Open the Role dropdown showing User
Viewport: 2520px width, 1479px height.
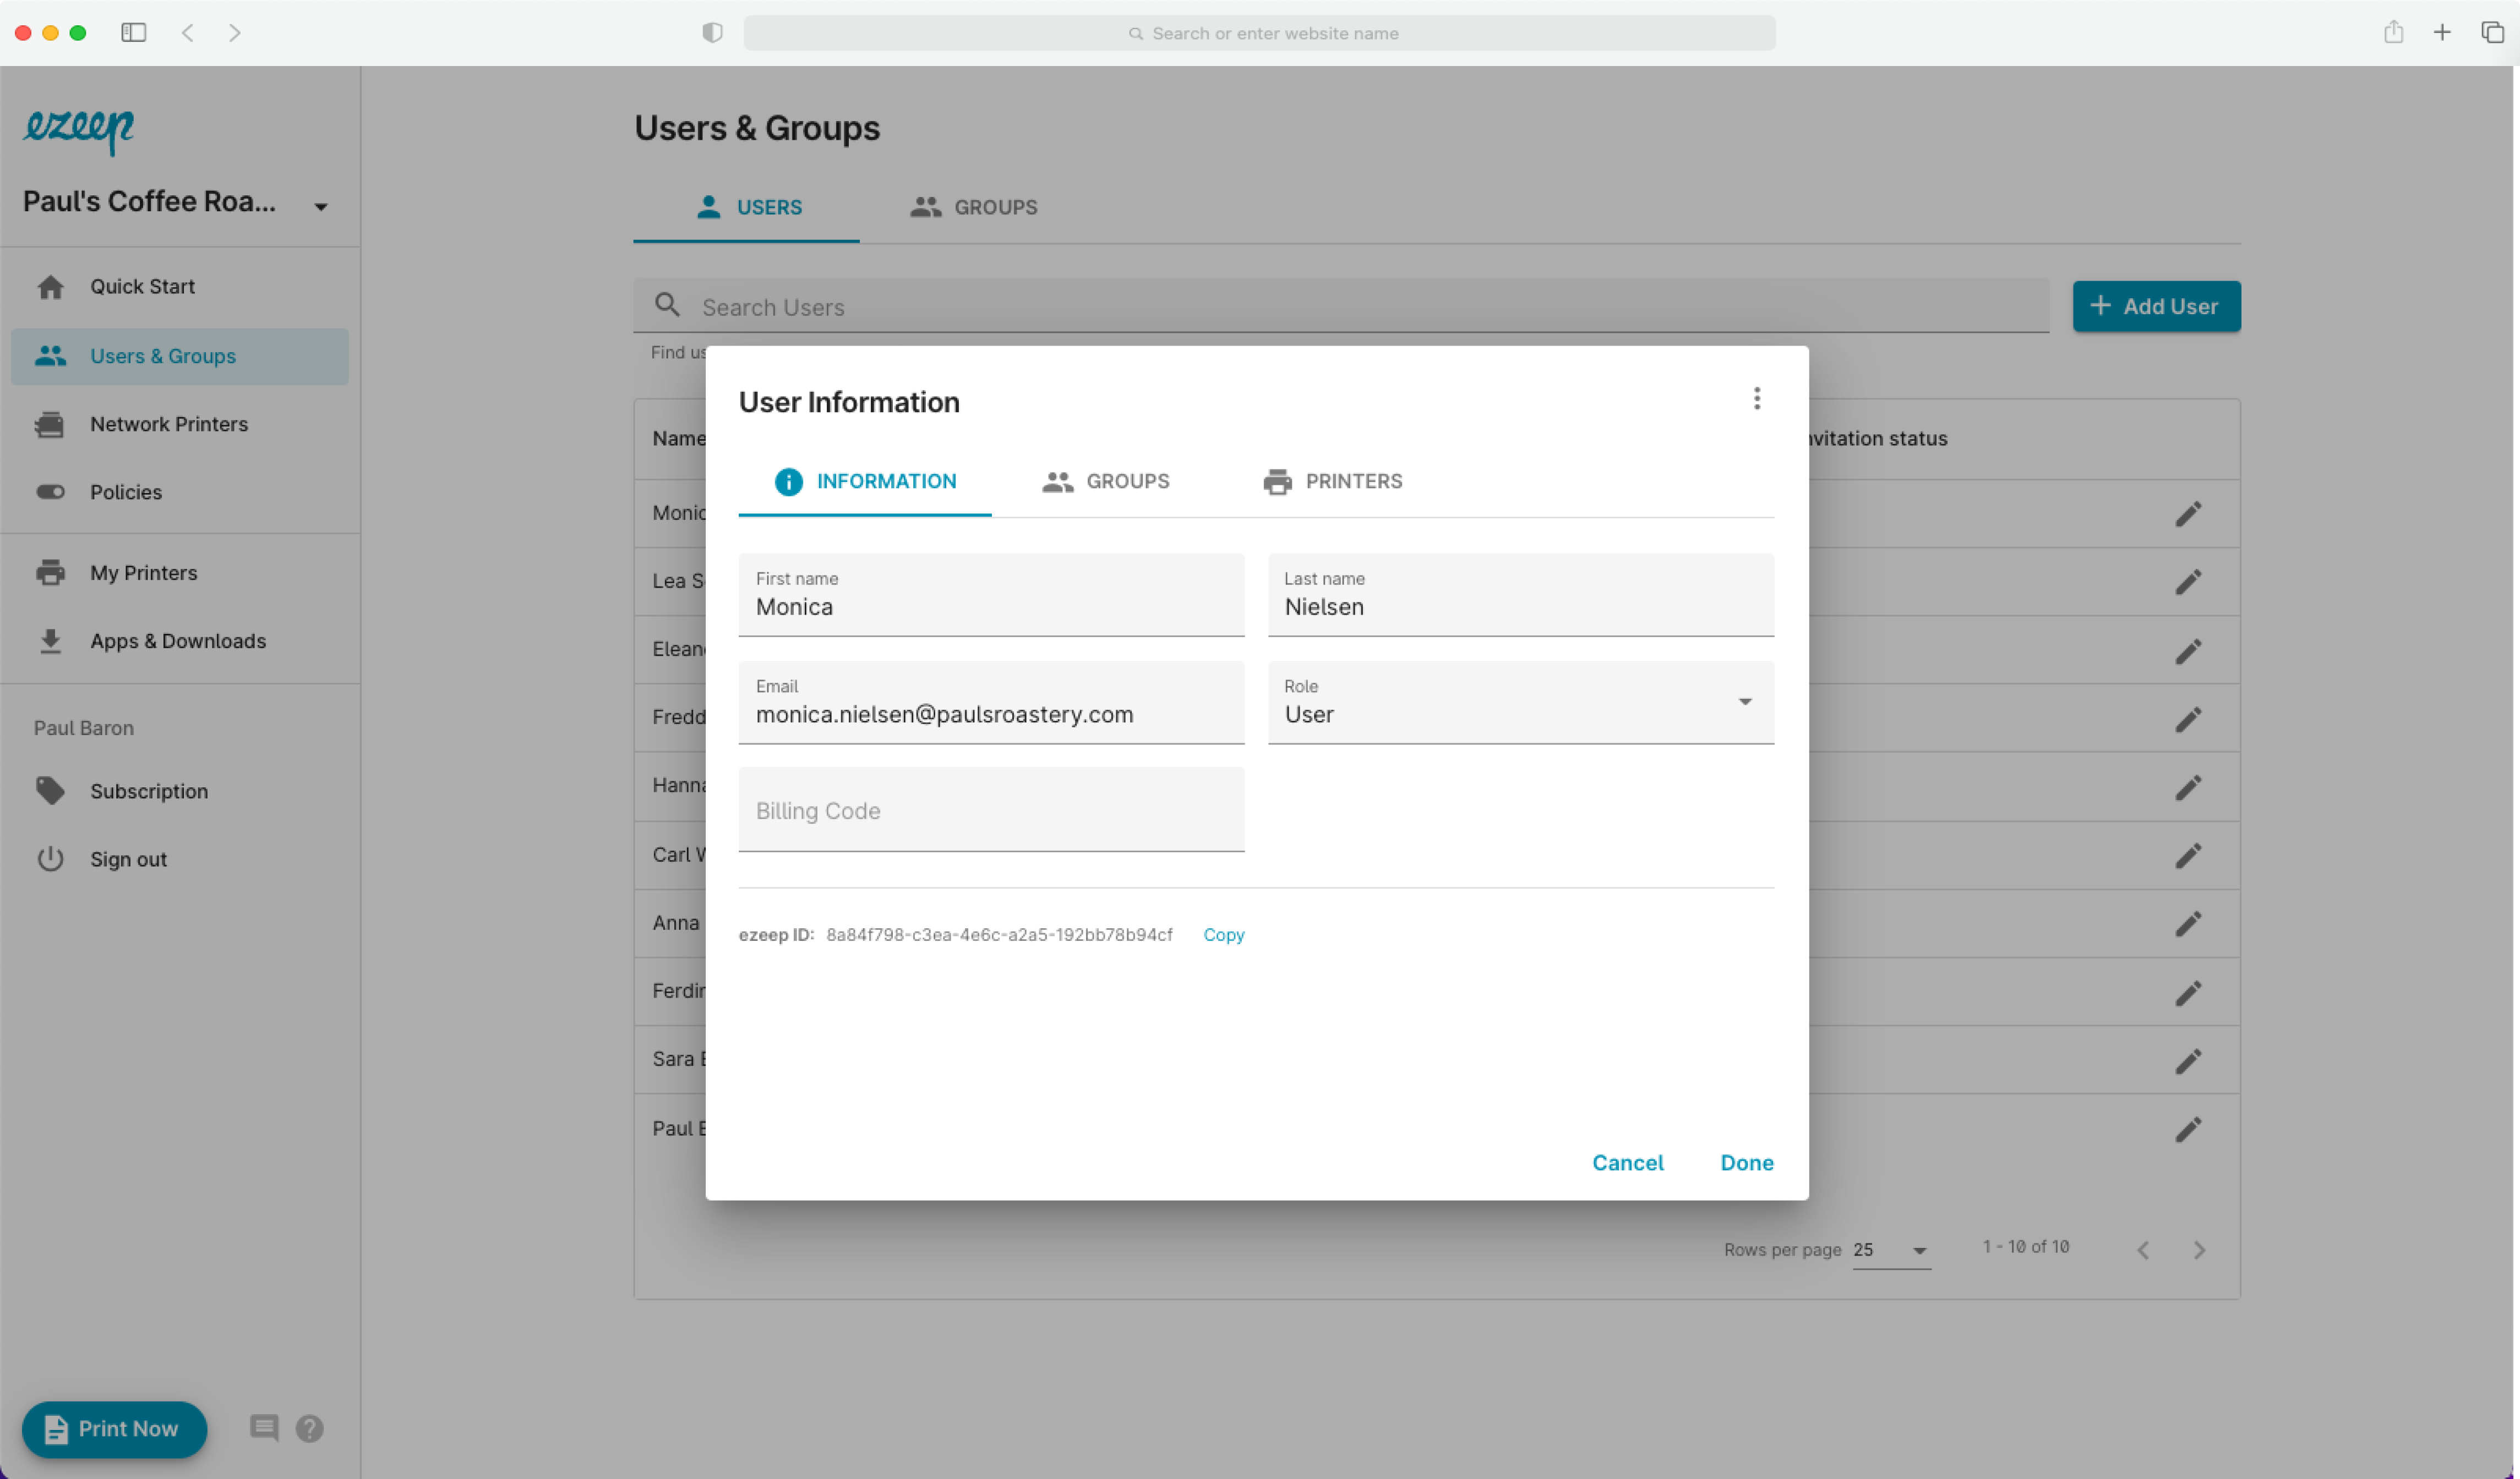pos(1745,703)
